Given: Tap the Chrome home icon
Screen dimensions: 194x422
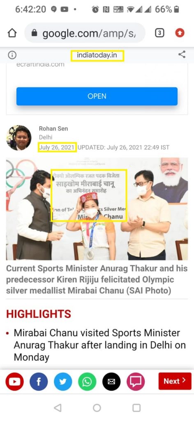Looking at the screenshot, I should 12,33.
